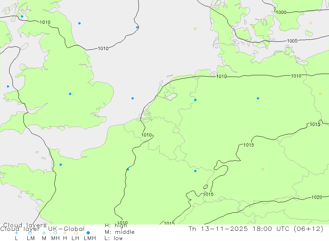Select the orange LH marker over Danish islands
Image resolution: width=329 pixels, height=241 pixels.
[x=253, y=27]
